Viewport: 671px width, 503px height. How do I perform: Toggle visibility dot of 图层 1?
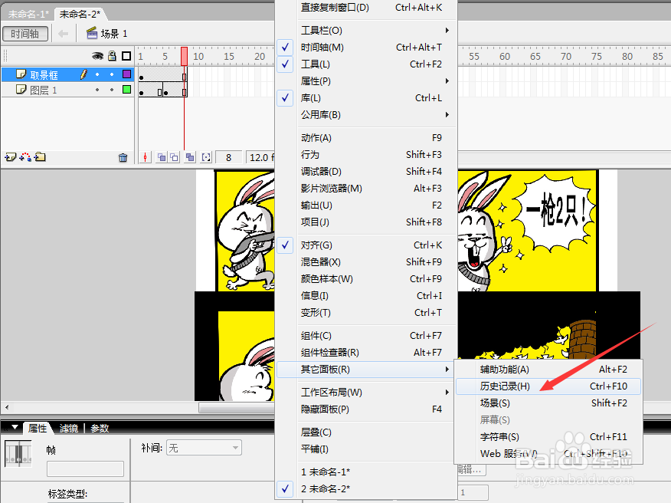click(x=97, y=90)
